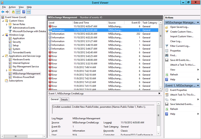Click Import Custom View action link
The image size is (201, 139).
[x=182, y=36]
